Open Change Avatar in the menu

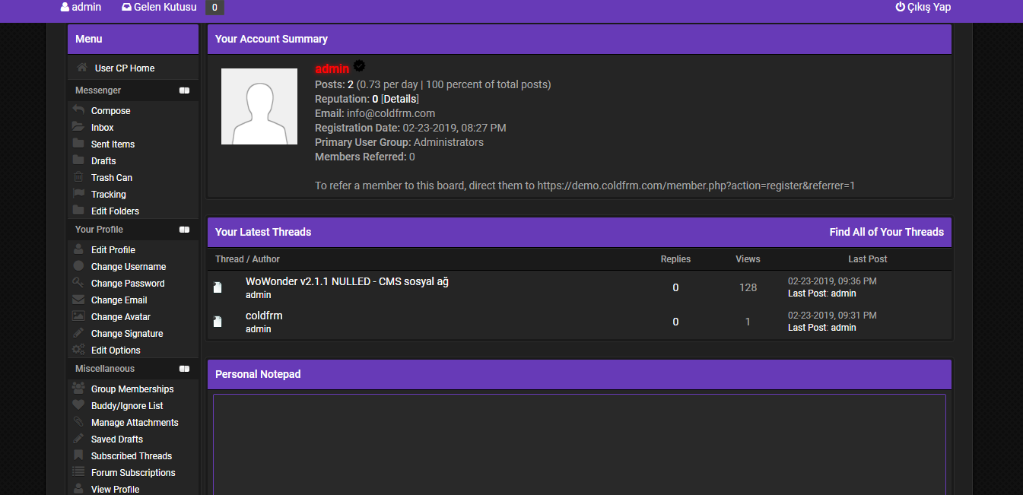click(x=120, y=317)
